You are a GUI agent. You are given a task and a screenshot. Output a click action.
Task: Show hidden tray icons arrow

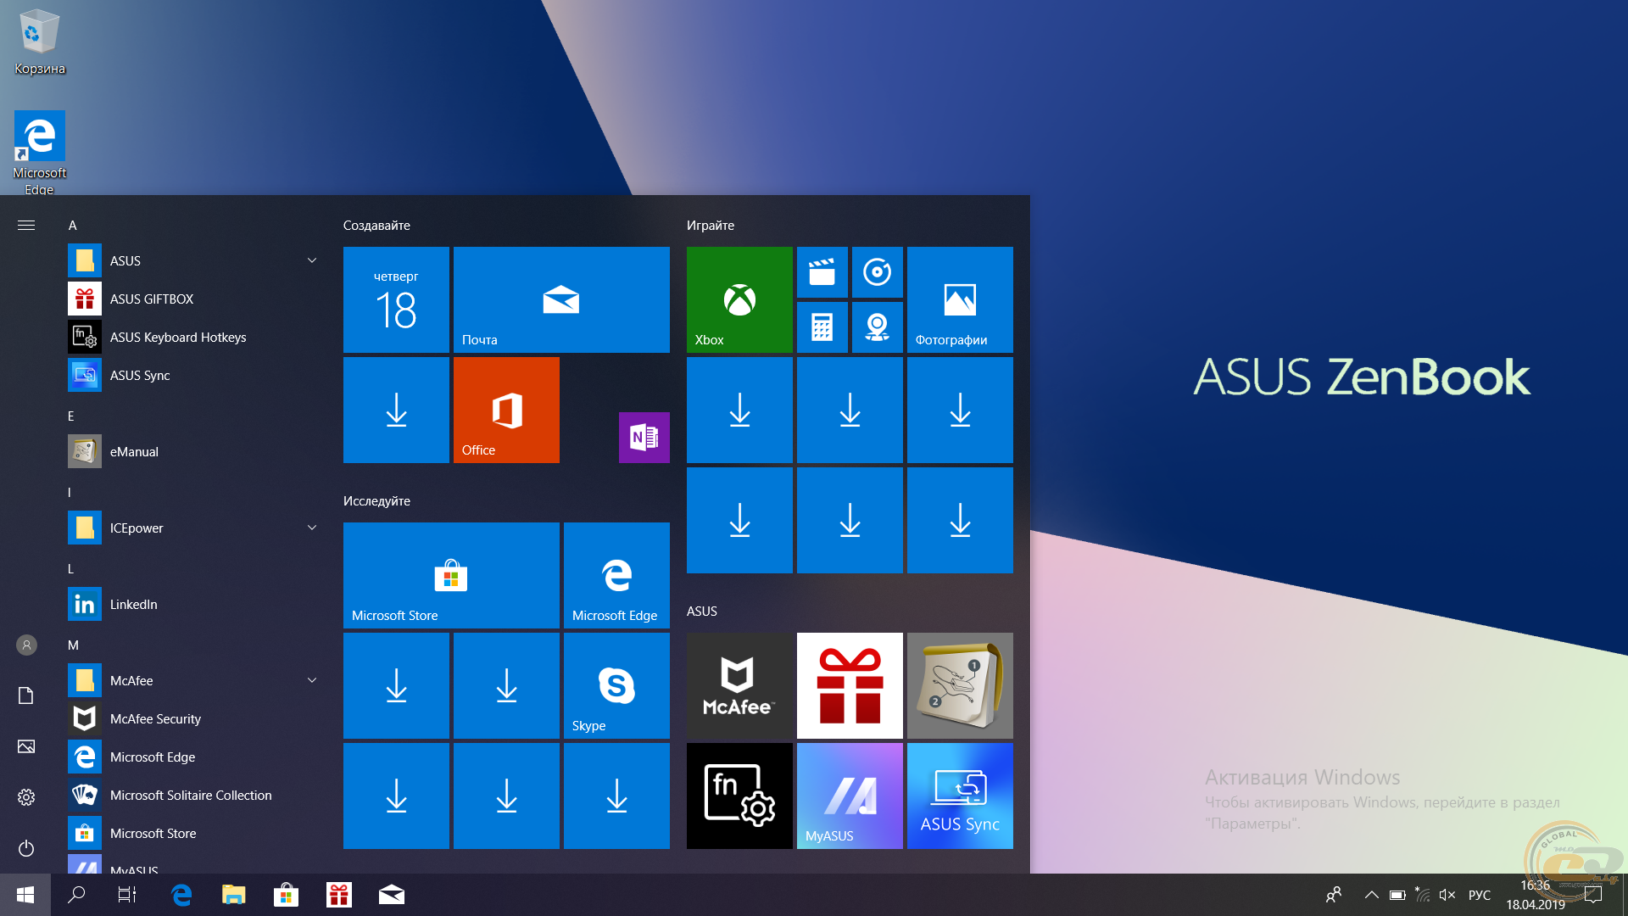pos(1371,895)
